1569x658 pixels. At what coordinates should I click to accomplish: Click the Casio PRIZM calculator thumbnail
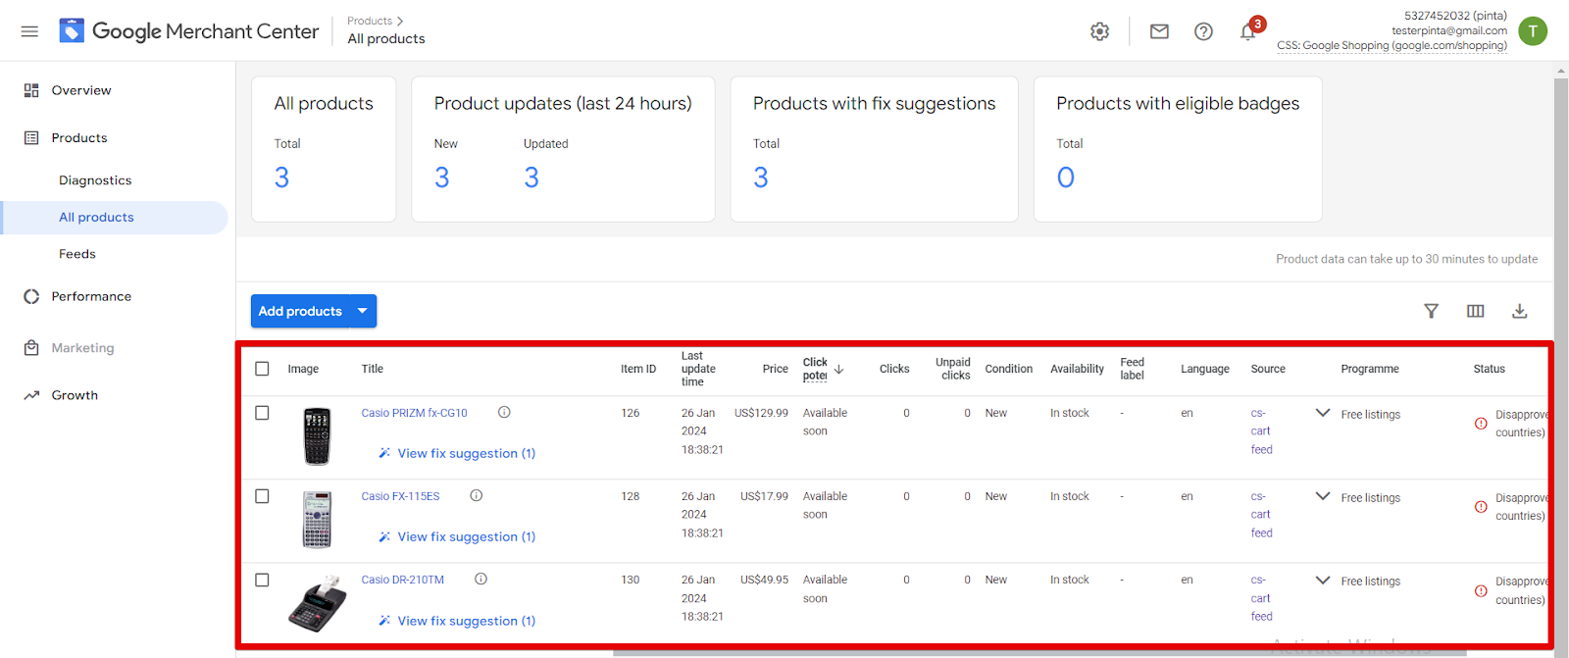(x=317, y=436)
